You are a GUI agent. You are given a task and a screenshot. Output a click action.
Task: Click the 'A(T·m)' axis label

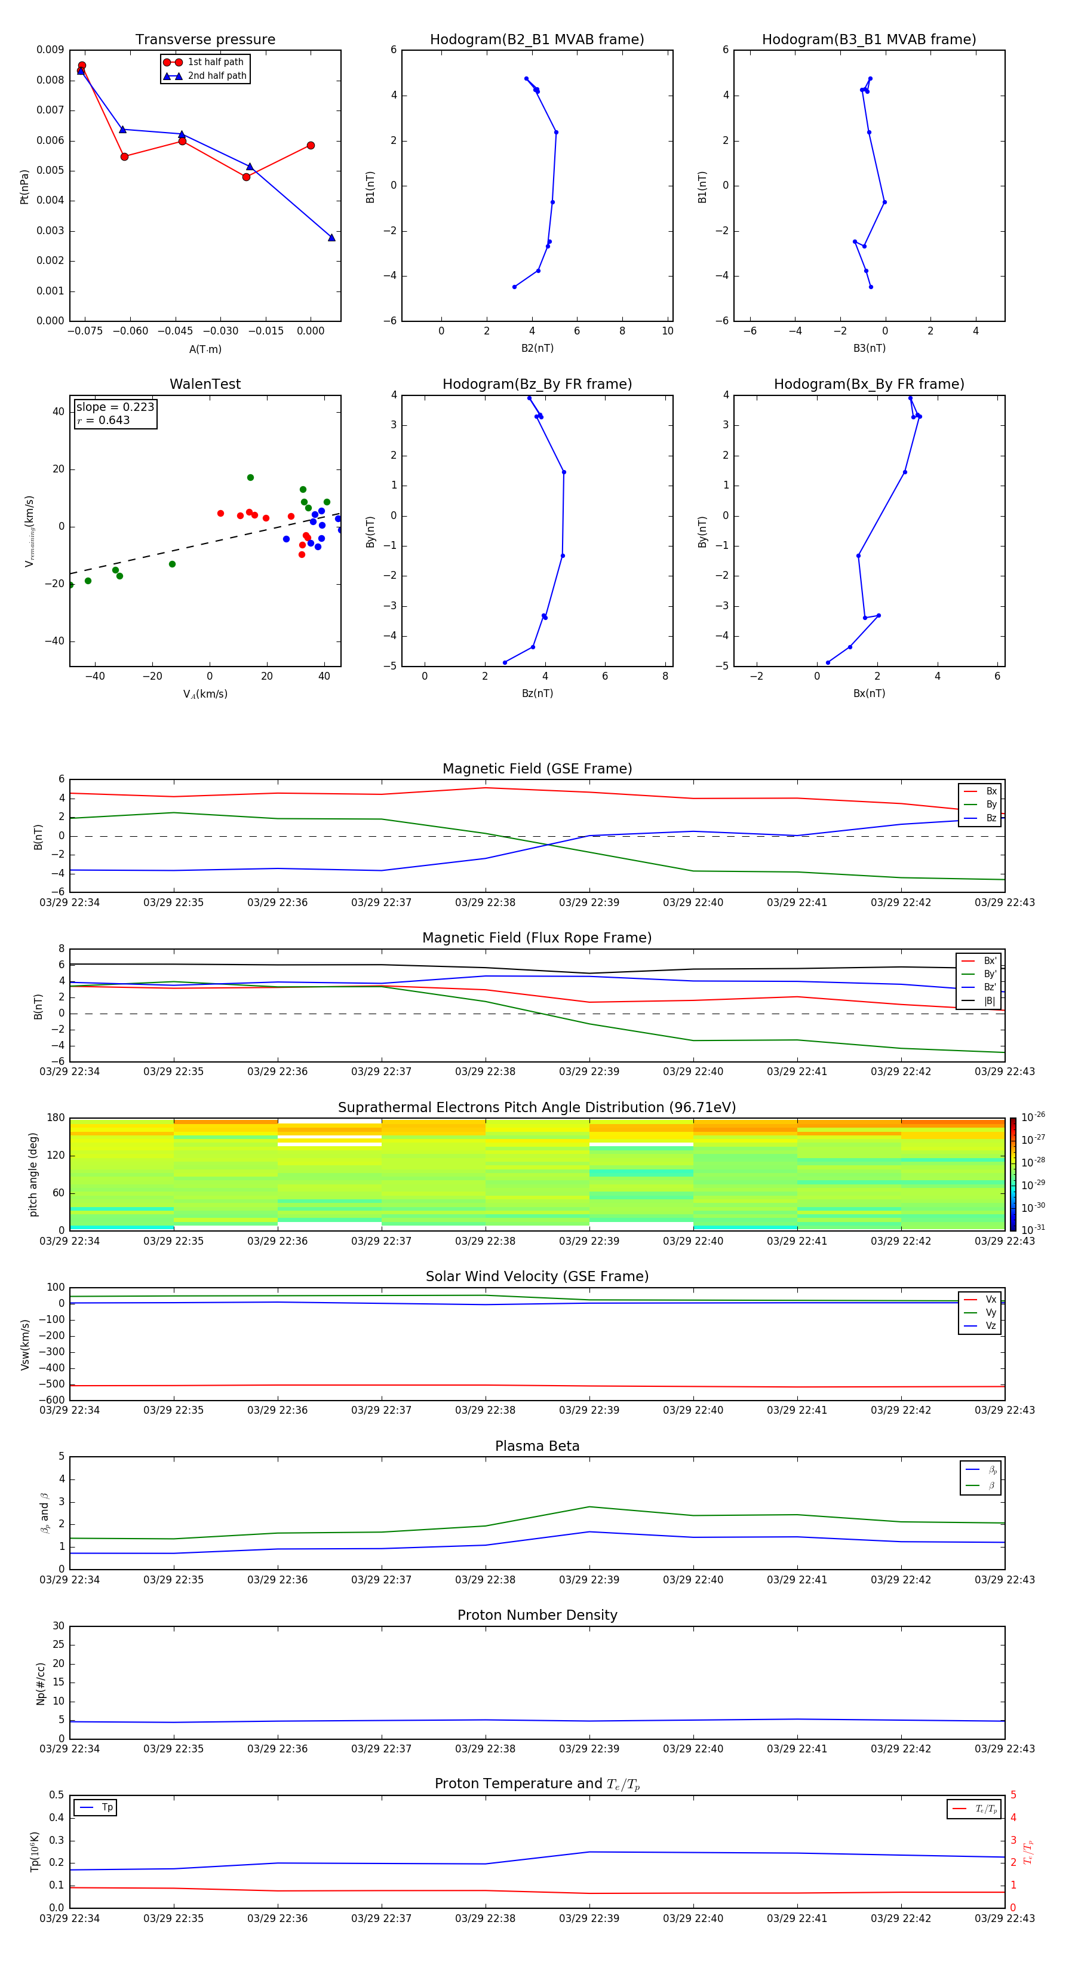coord(205,349)
